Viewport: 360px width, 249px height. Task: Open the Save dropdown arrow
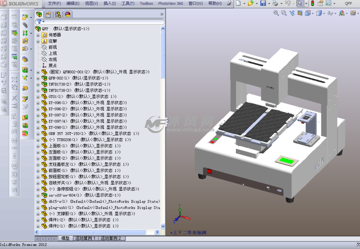pos(269,4)
